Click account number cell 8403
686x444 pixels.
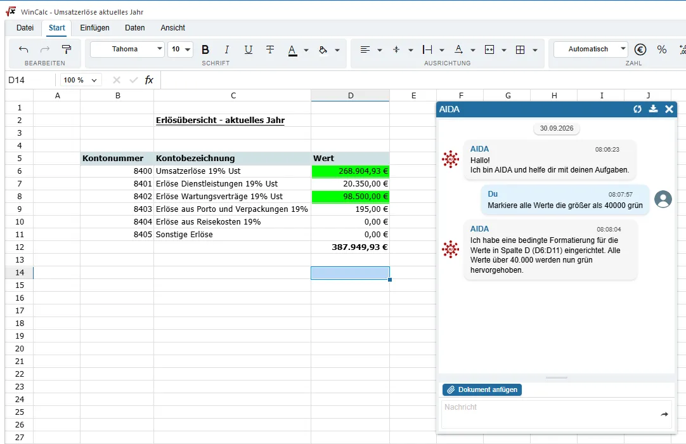(117, 209)
